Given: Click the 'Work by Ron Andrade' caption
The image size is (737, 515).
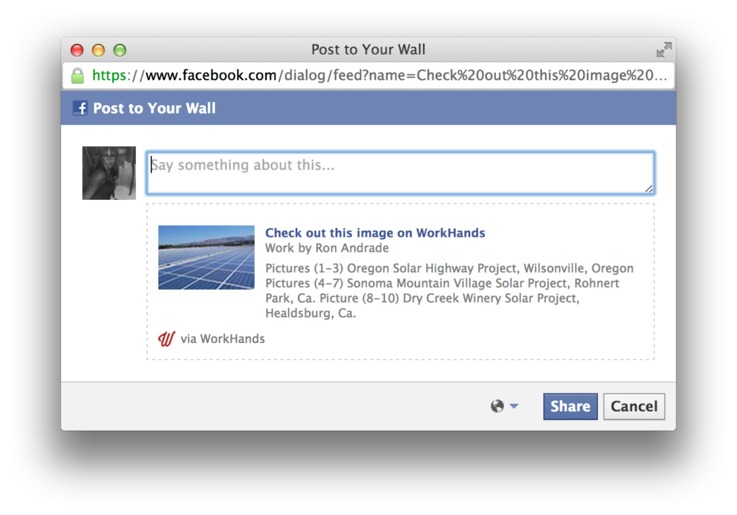Looking at the screenshot, I should tap(327, 248).
